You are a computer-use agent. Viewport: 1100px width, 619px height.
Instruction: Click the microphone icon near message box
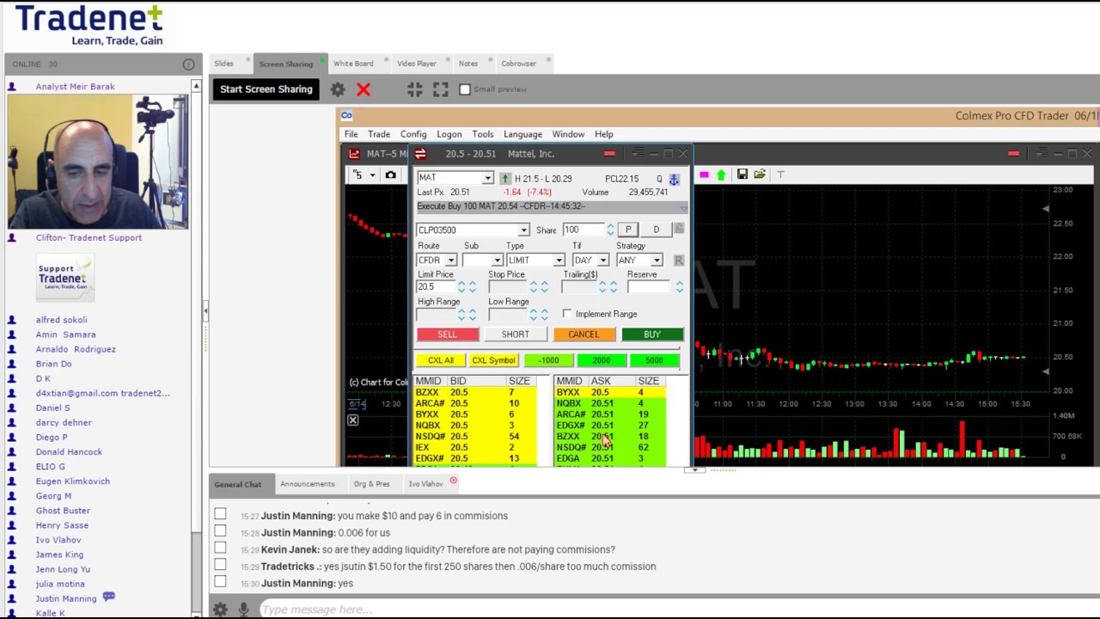pyautogui.click(x=244, y=610)
